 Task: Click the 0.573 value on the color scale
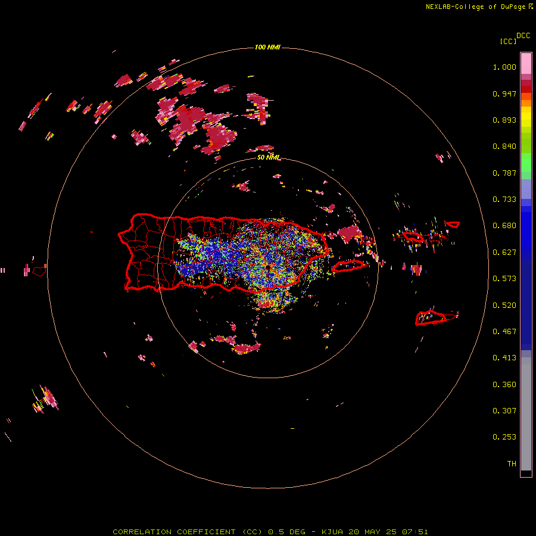tap(504, 279)
